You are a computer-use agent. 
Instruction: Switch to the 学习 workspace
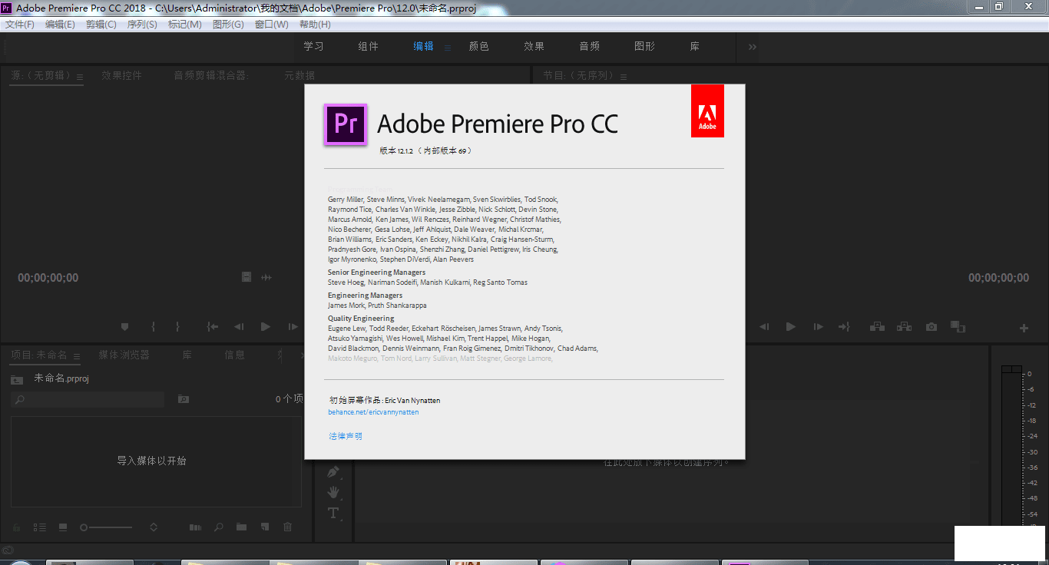point(313,47)
